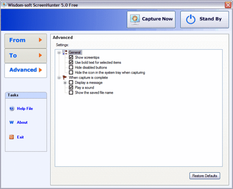Click the Capture Now button
Image resolution: width=233 pixels, height=189 pixels.
coord(151,19)
